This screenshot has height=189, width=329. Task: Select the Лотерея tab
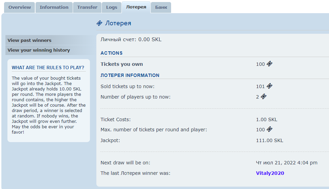tap(136, 7)
